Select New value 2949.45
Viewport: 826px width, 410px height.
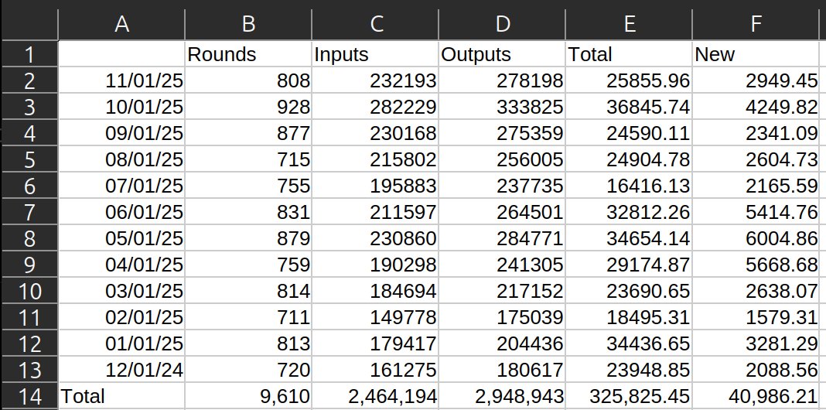[756, 80]
